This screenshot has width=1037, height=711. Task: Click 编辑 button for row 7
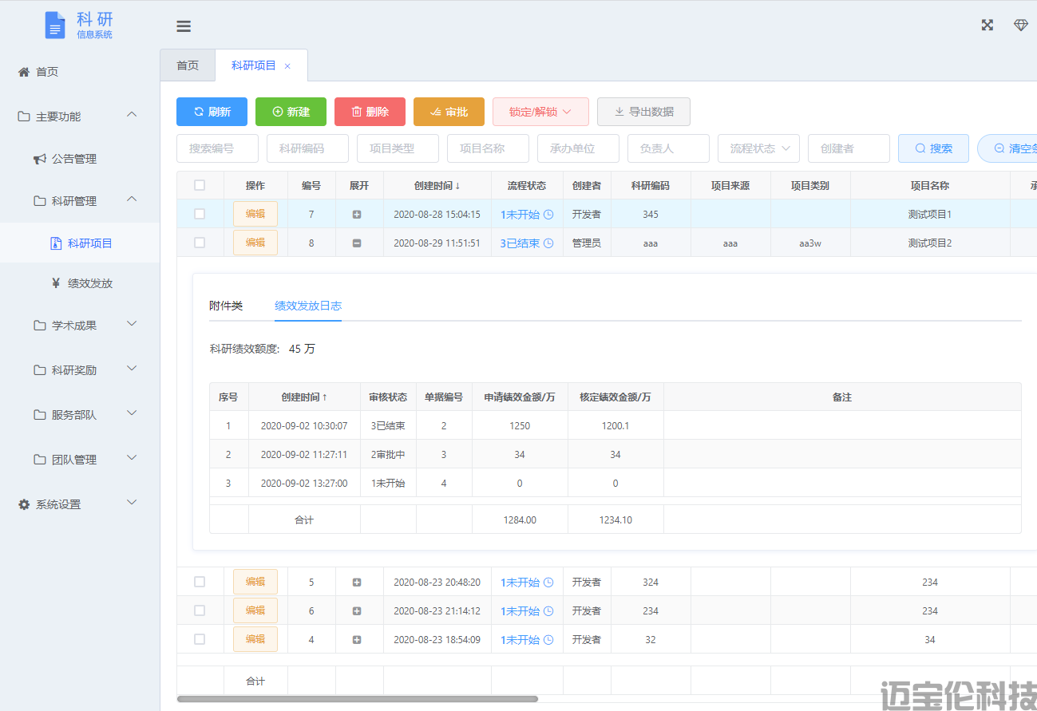click(255, 214)
